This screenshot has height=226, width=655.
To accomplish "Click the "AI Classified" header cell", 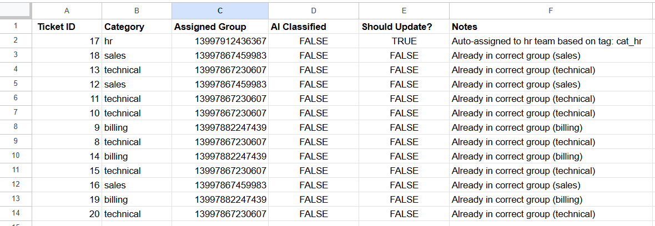I will click(313, 27).
